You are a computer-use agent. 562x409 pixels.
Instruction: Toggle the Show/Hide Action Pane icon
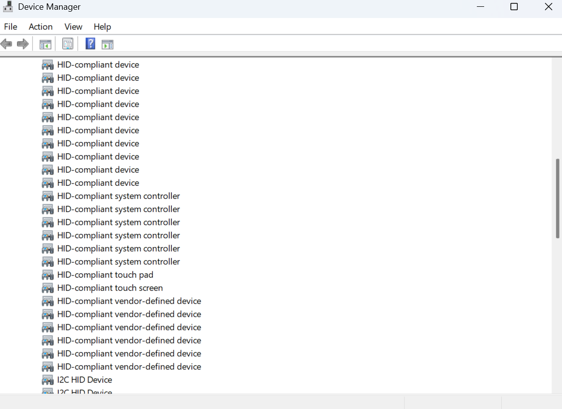pyautogui.click(x=108, y=44)
